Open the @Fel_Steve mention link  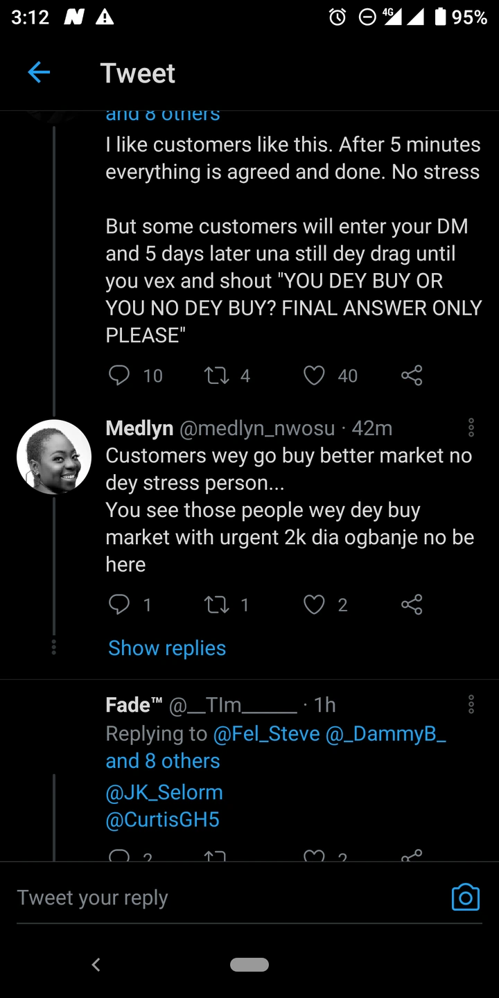click(267, 733)
